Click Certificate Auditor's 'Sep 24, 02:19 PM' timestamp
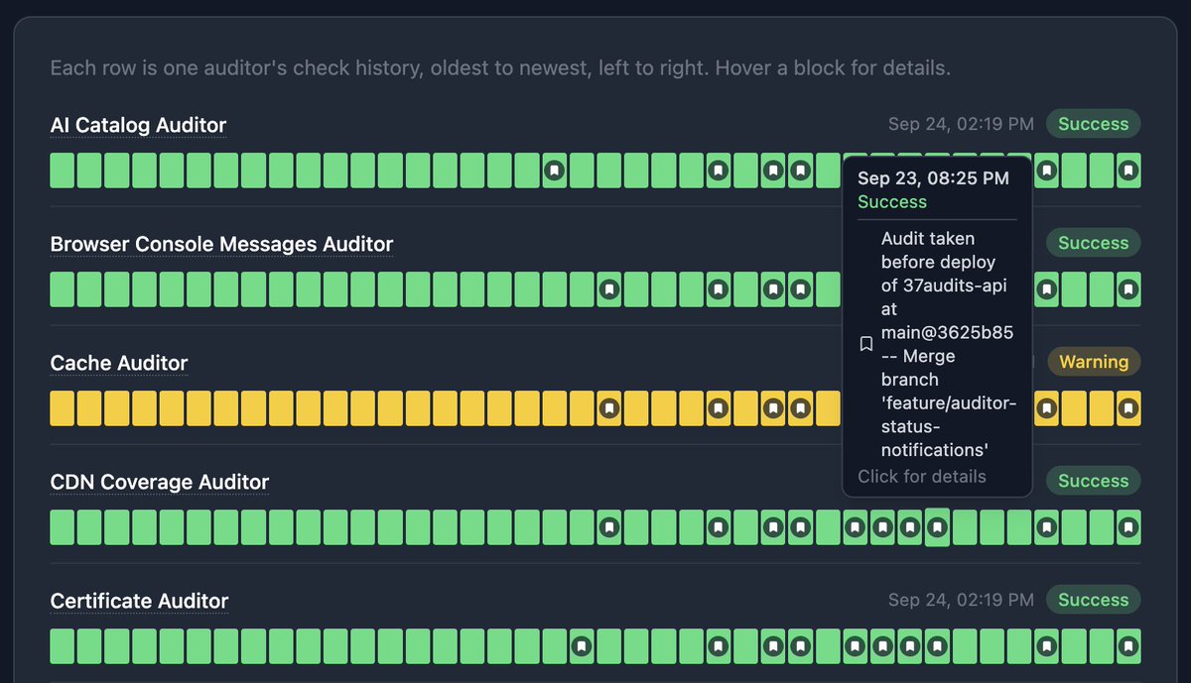 tap(961, 600)
